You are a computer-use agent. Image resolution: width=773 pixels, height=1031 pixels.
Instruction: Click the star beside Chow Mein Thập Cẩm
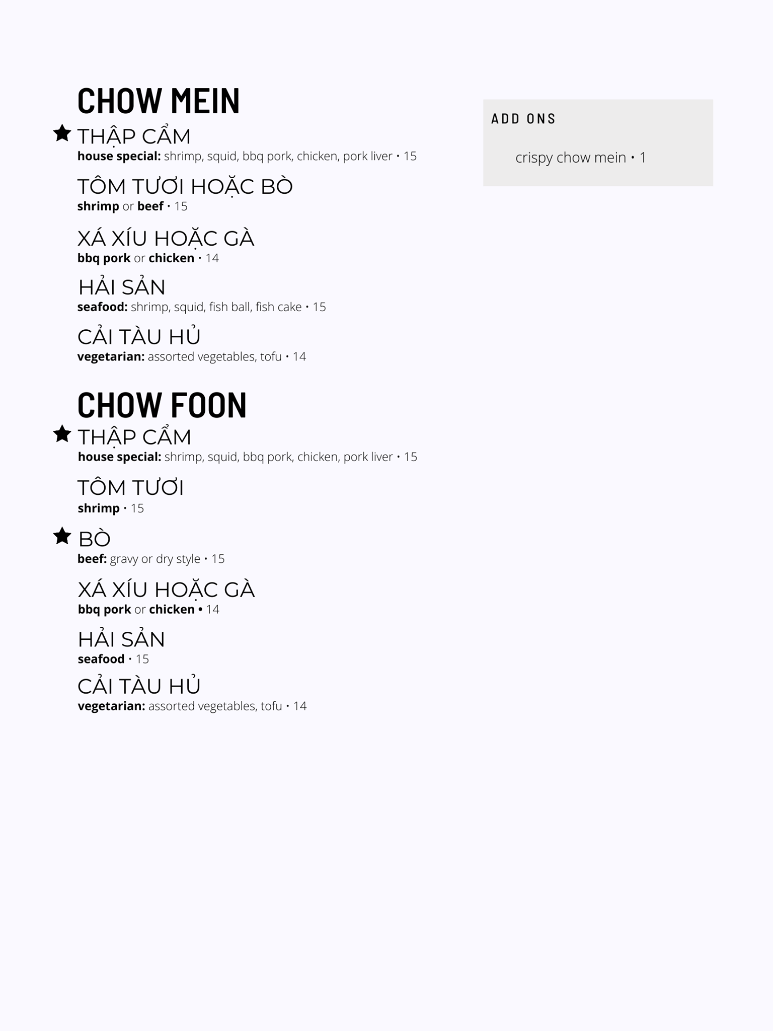click(62, 133)
